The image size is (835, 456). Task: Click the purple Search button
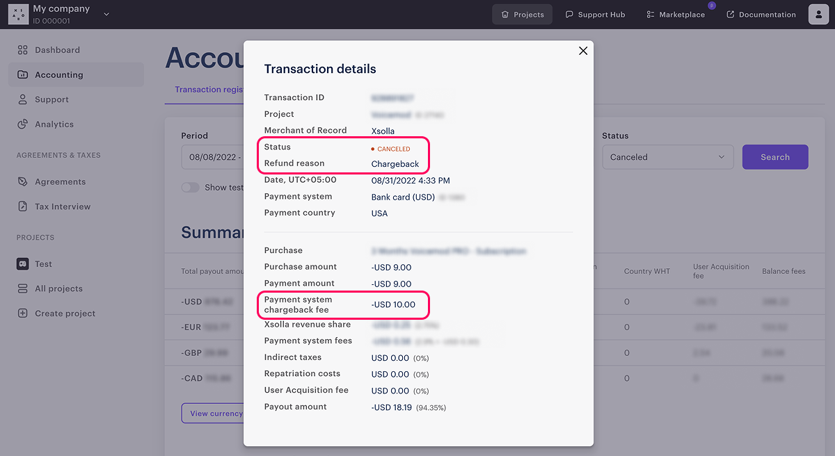coord(775,157)
